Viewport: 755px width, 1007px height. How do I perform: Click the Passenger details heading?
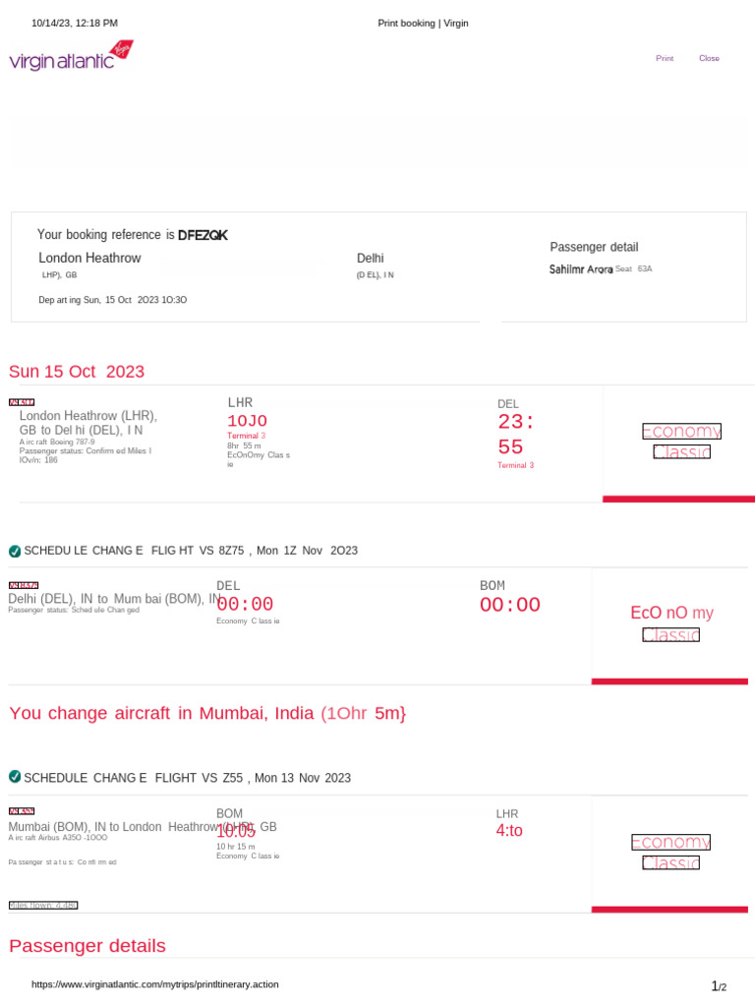click(x=87, y=946)
